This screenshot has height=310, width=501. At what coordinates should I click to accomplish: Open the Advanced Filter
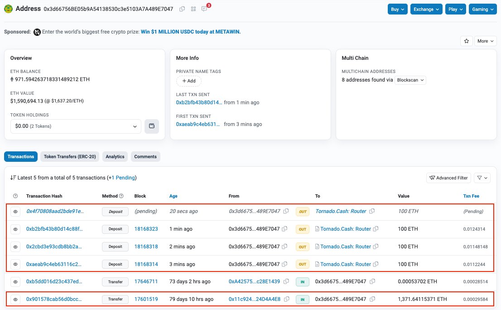pyautogui.click(x=448, y=178)
